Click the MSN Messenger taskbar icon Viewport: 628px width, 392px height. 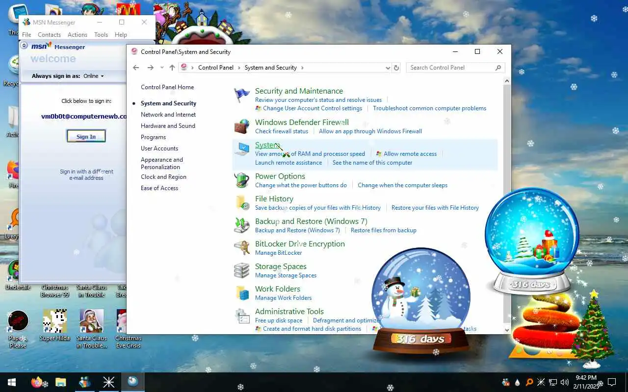[85, 382]
